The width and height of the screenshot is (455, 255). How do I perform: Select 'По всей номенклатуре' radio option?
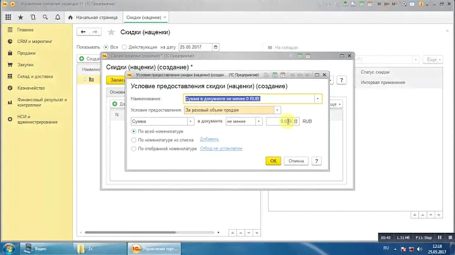(x=133, y=131)
